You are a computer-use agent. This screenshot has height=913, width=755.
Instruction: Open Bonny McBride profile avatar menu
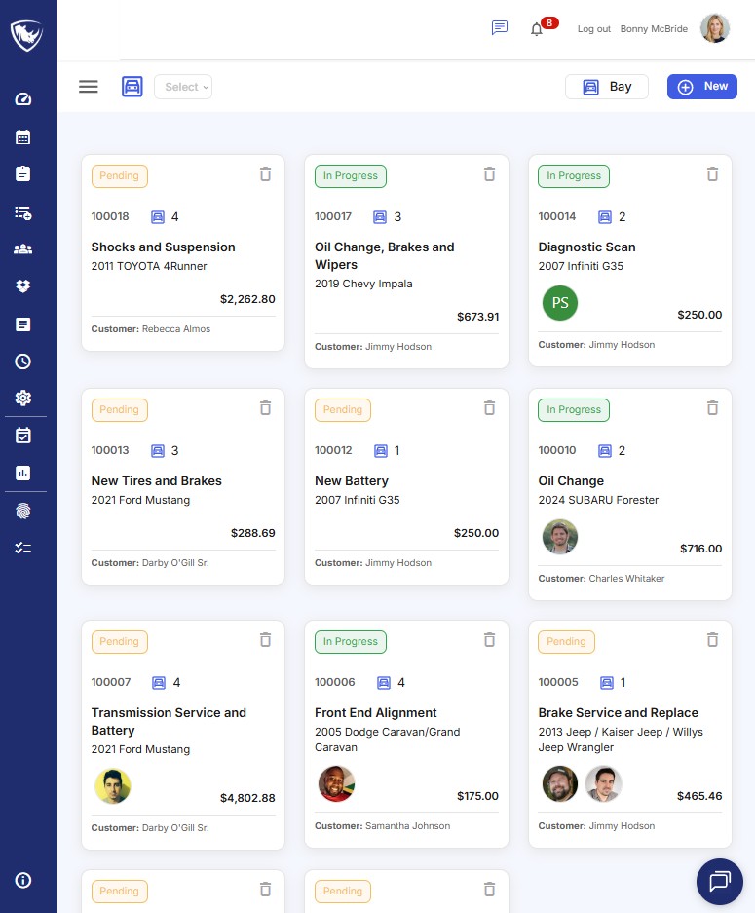(x=714, y=29)
